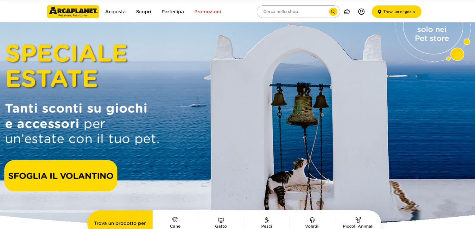Open the shopping basket icon
The width and height of the screenshot is (475, 229).
tap(347, 12)
